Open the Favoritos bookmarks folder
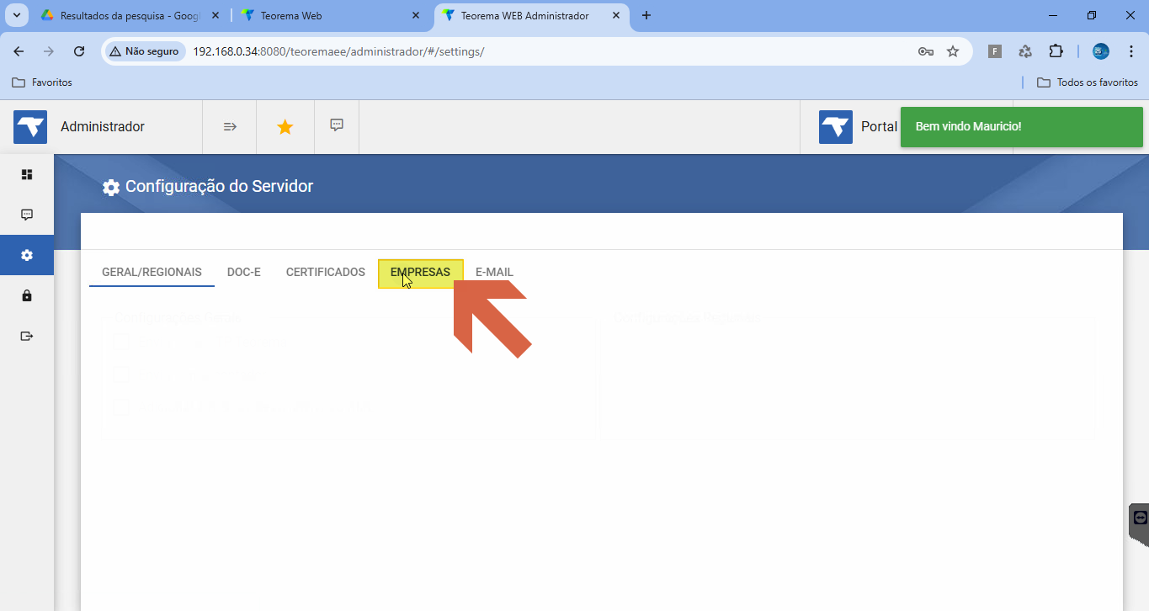Screen dimensions: 1149x611 tap(42, 82)
